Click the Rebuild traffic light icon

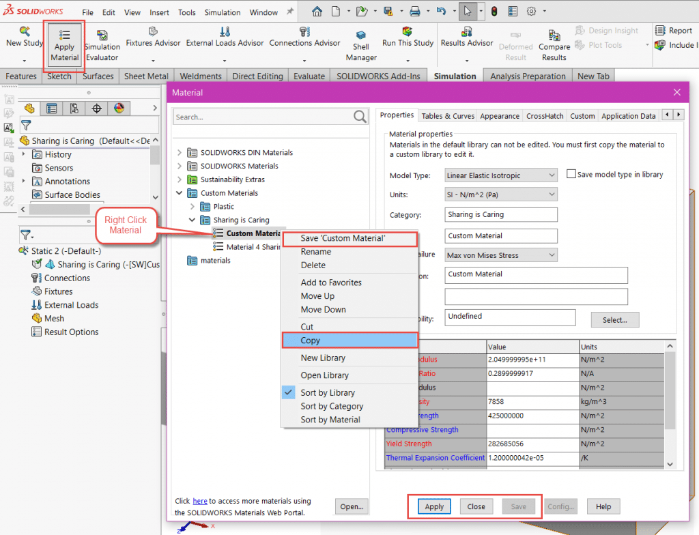494,12
